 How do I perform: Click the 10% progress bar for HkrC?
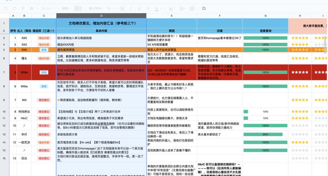[246, 118]
